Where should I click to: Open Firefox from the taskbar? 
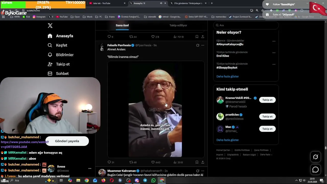pos(103,180)
